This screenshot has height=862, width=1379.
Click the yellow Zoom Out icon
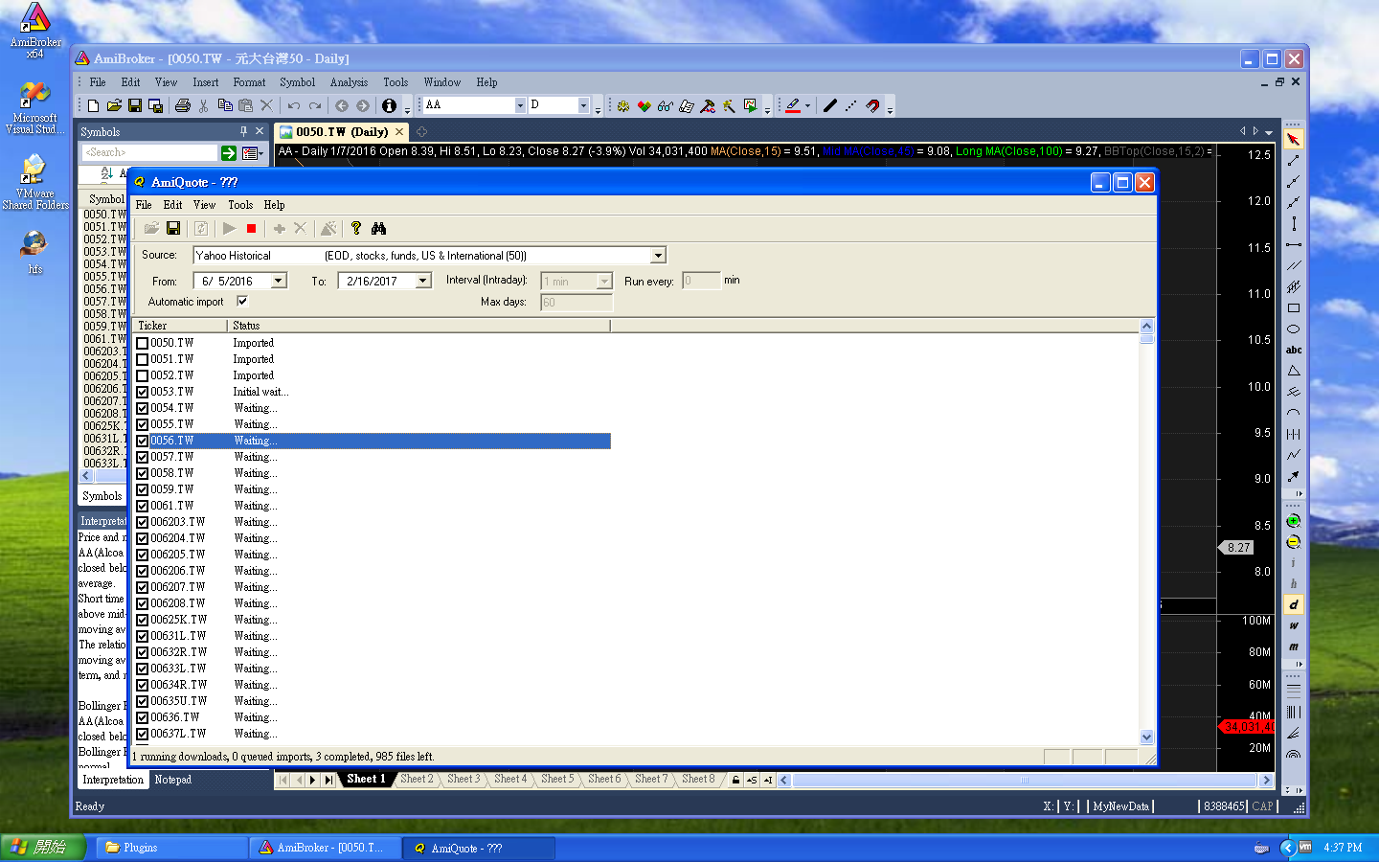(x=1294, y=542)
